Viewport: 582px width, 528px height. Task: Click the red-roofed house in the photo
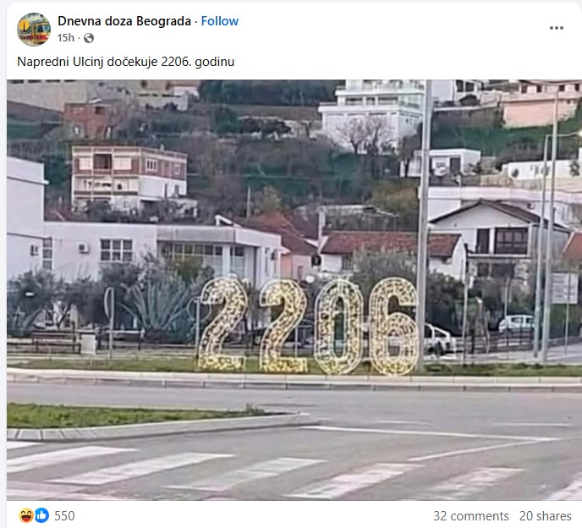tap(392, 250)
